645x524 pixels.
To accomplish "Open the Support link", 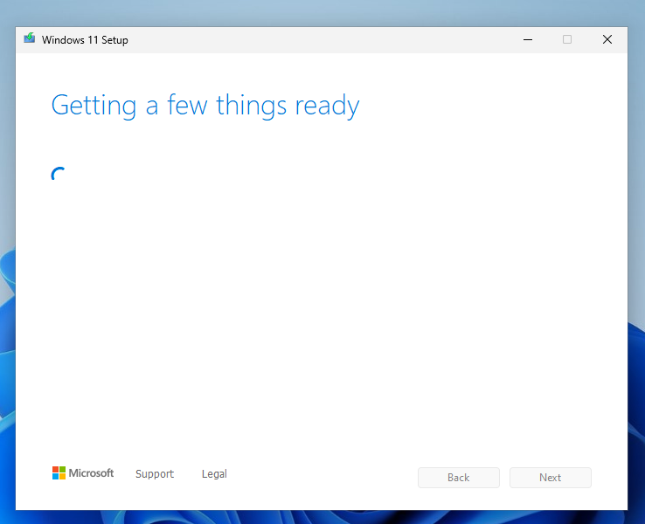I will (155, 474).
